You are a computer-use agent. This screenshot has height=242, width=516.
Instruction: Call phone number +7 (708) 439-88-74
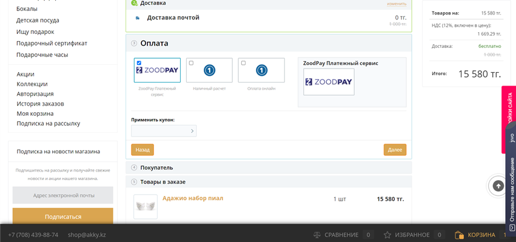(33, 235)
